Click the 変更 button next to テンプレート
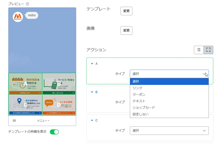This screenshot has width=216, height=145. 126,11
